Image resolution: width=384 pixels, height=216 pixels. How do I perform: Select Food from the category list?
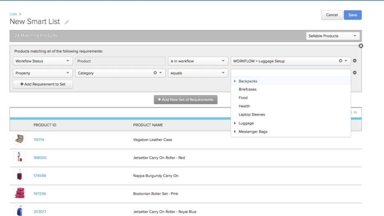[x=243, y=98]
